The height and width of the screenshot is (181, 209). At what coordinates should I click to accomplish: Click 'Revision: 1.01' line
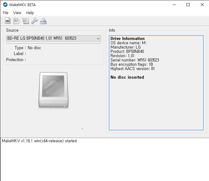(123, 56)
